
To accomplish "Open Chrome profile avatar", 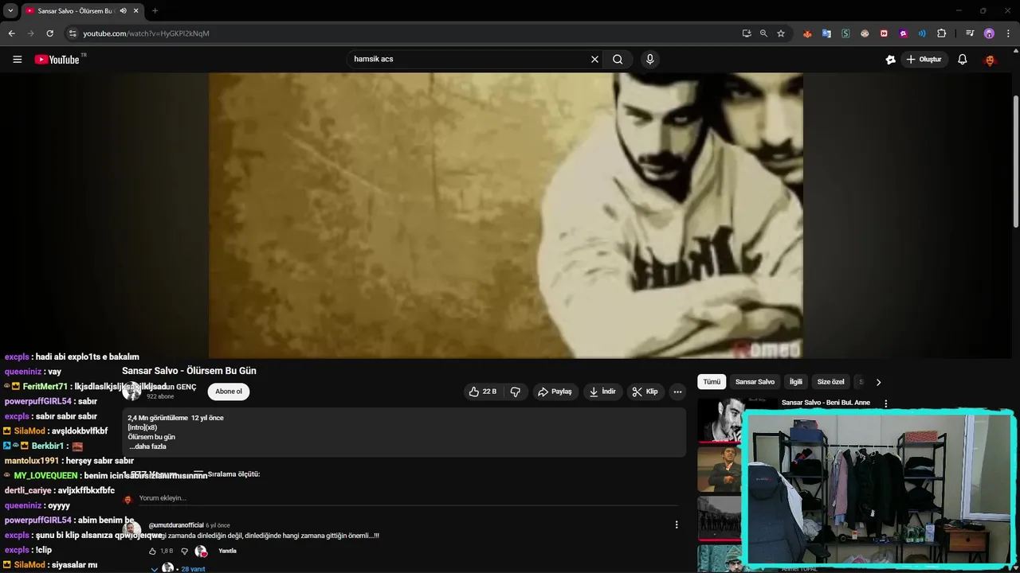I will 989,33.
